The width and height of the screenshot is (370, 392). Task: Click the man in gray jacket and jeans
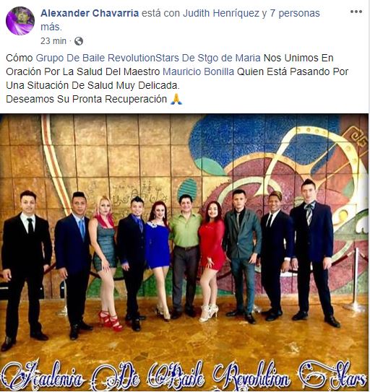241,255
